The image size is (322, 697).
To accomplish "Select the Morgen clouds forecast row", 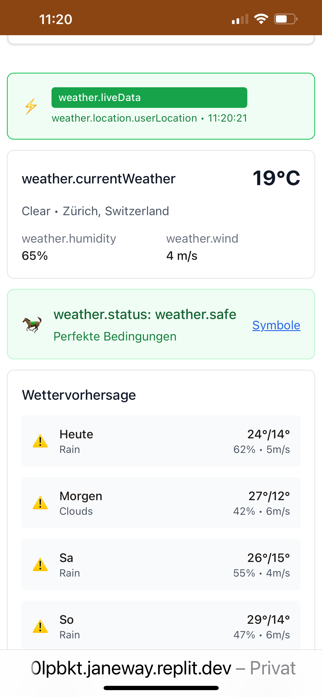I will pos(161,503).
